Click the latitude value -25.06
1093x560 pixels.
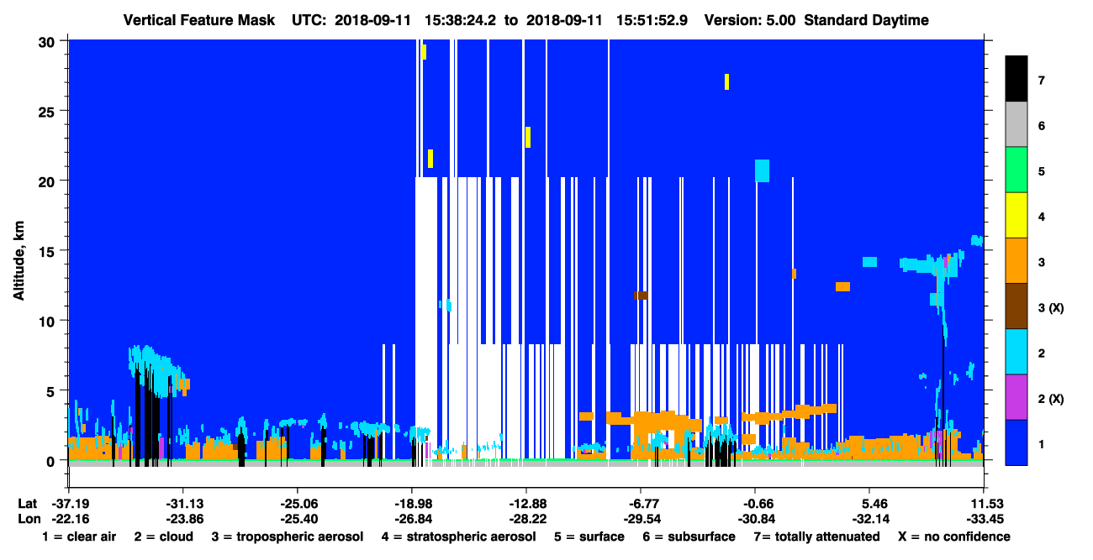297,504
